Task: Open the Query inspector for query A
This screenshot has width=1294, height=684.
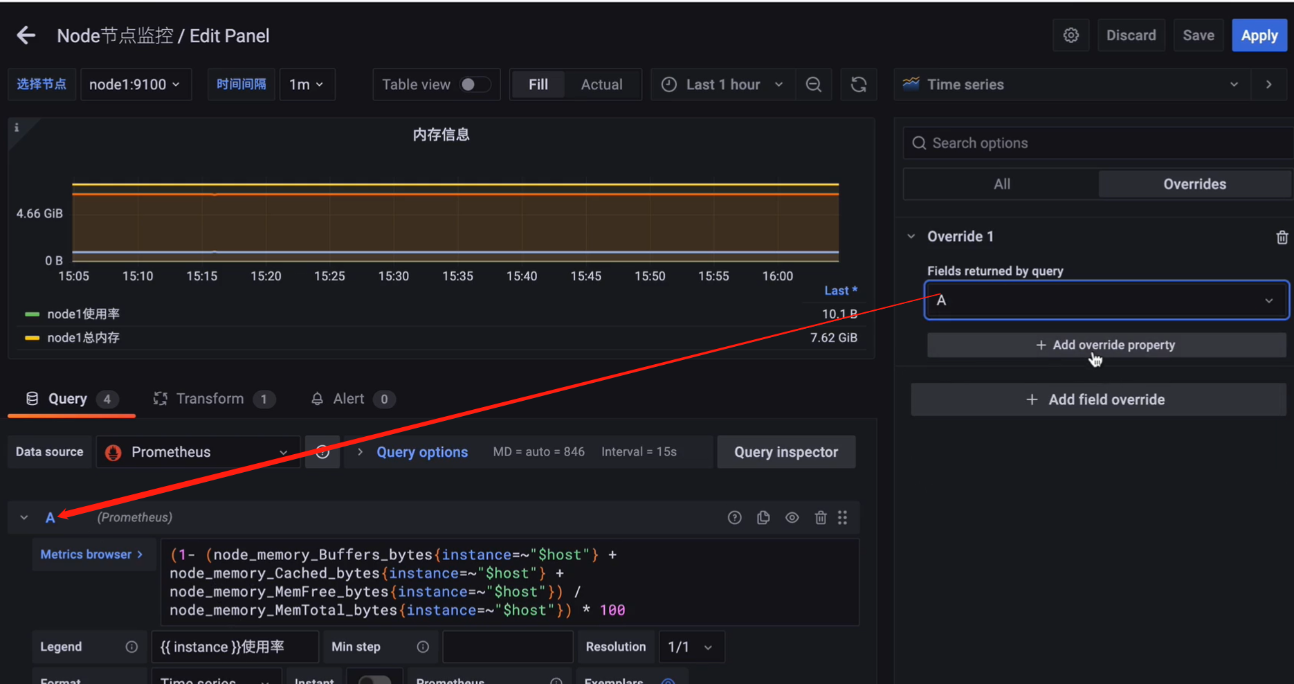Action: pyautogui.click(x=785, y=451)
